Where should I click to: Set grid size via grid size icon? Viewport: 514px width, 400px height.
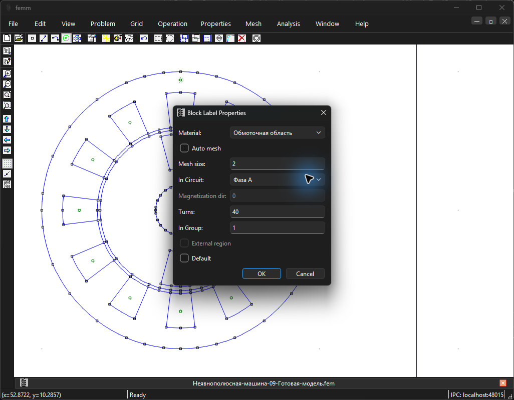[x=7, y=184]
